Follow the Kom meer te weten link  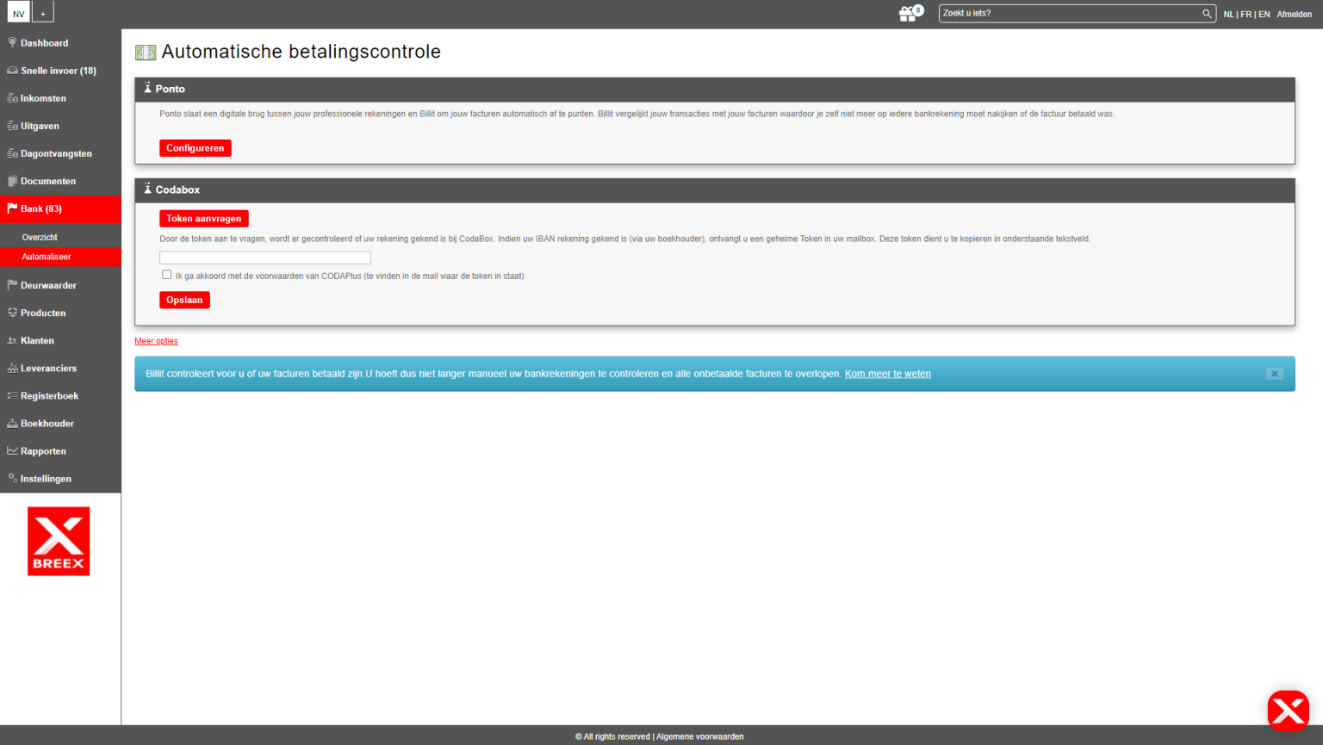point(887,374)
